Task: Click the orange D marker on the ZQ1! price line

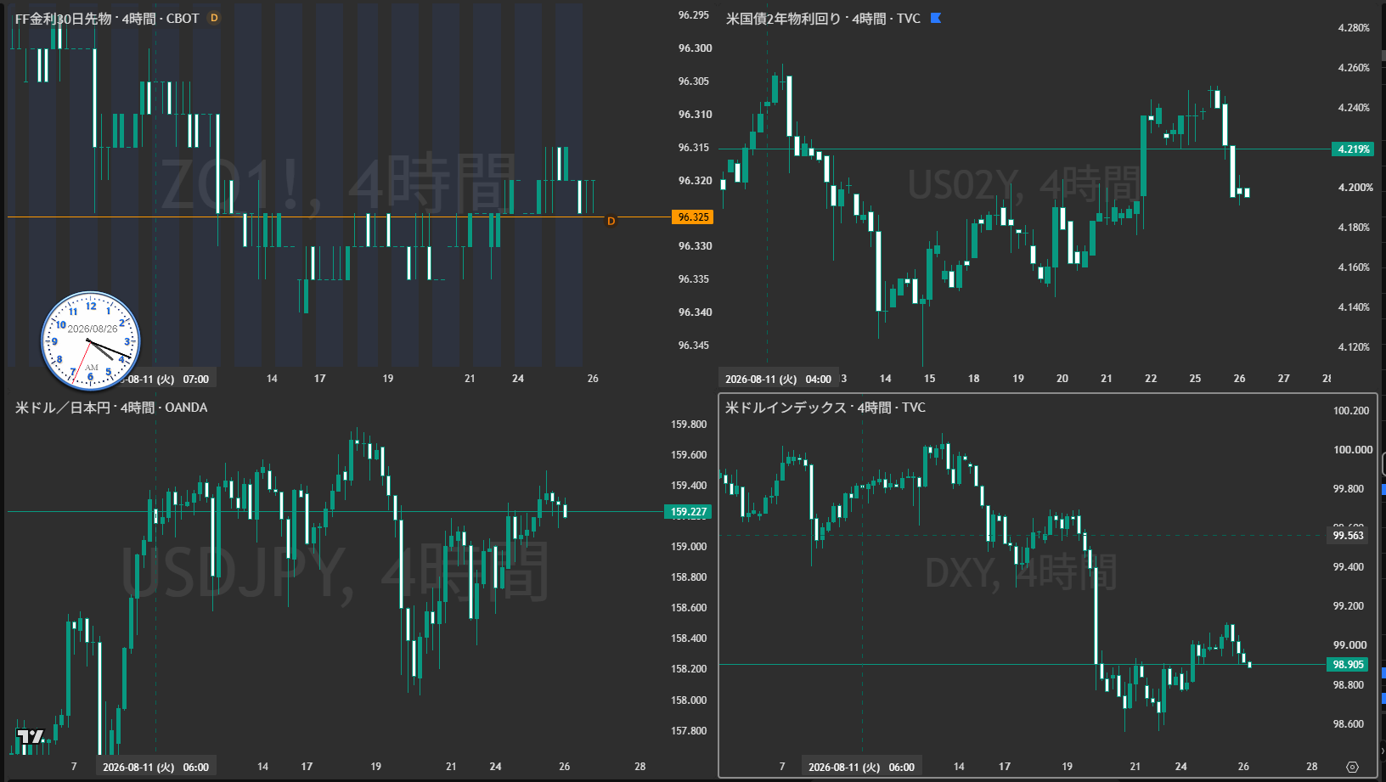Action: [611, 221]
